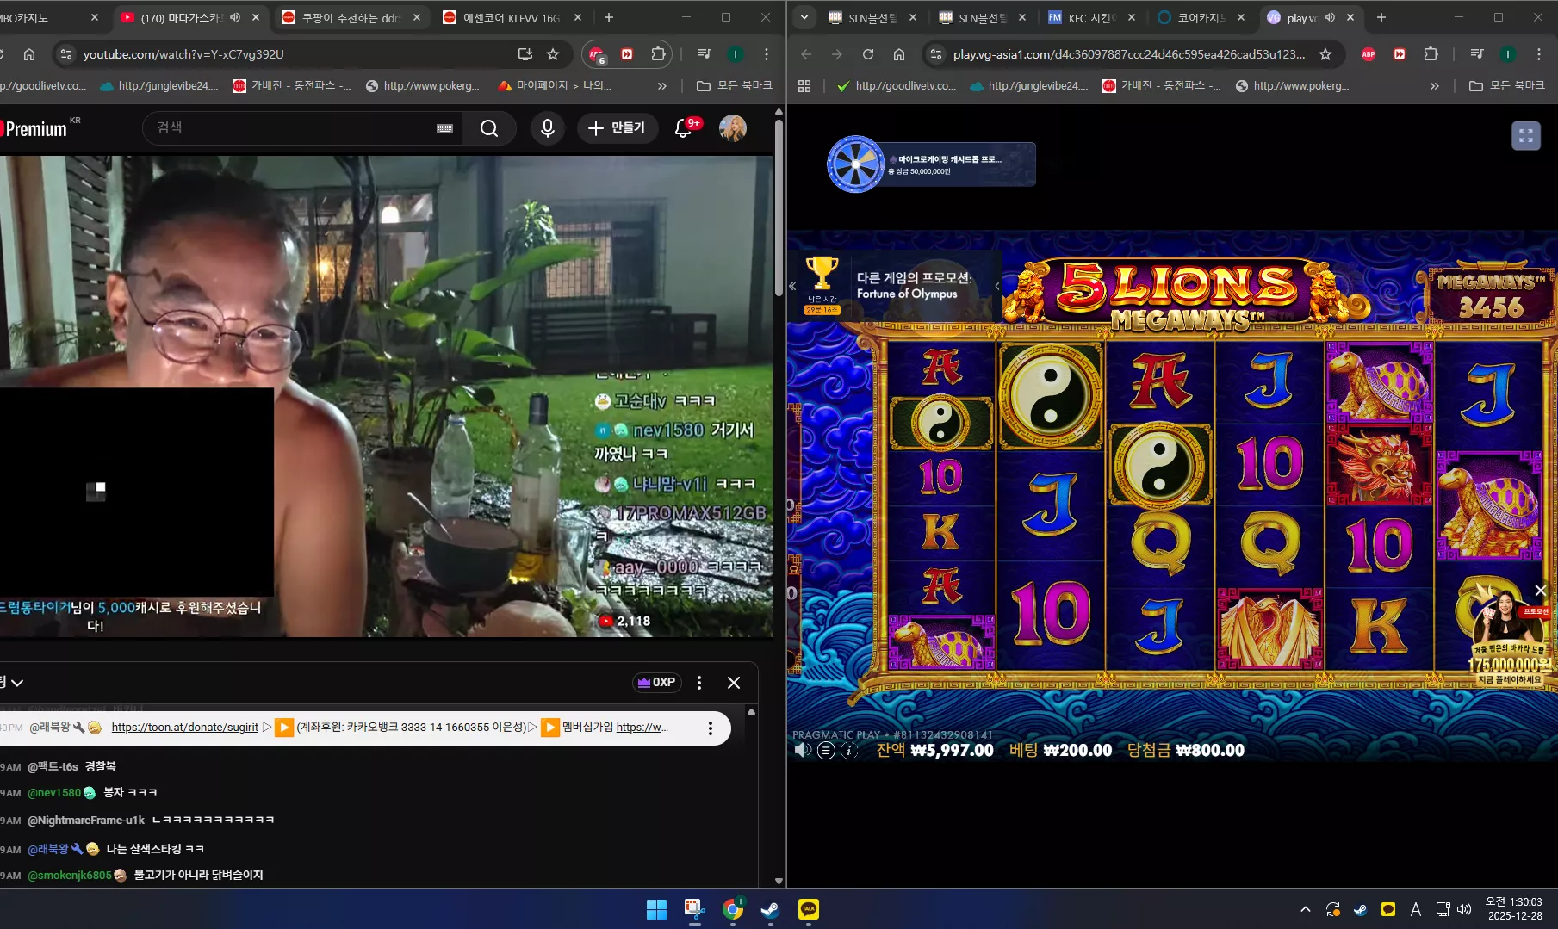This screenshot has width=1558, height=929.
Task: Click the 0XP chat badge
Action: tap(657, 683)
